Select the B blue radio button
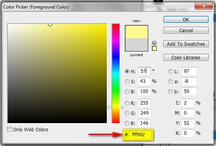The width and height of the screenshot is (216, 146). point(127,123)
